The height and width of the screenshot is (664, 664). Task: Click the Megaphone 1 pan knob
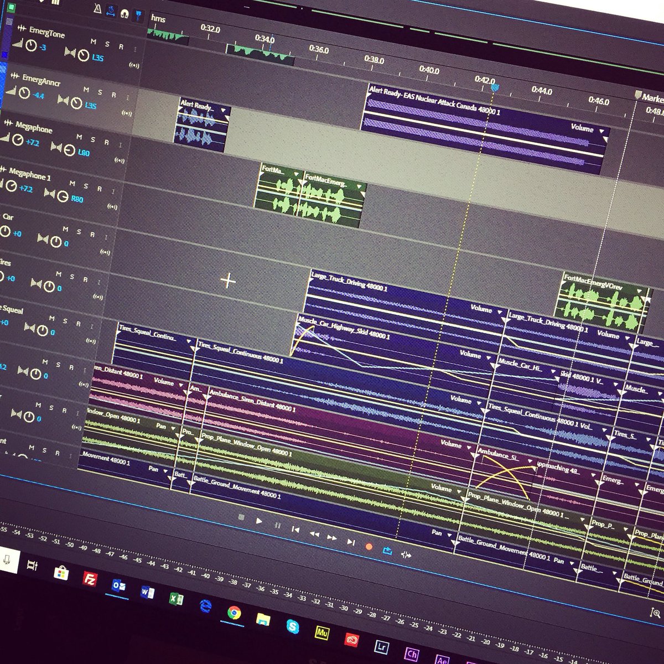click(62, 195)
